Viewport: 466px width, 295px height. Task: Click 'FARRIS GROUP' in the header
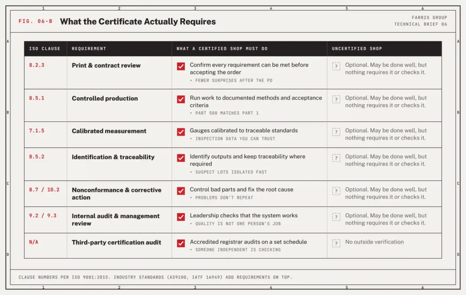pyautogui.click(x=429, y=18)
